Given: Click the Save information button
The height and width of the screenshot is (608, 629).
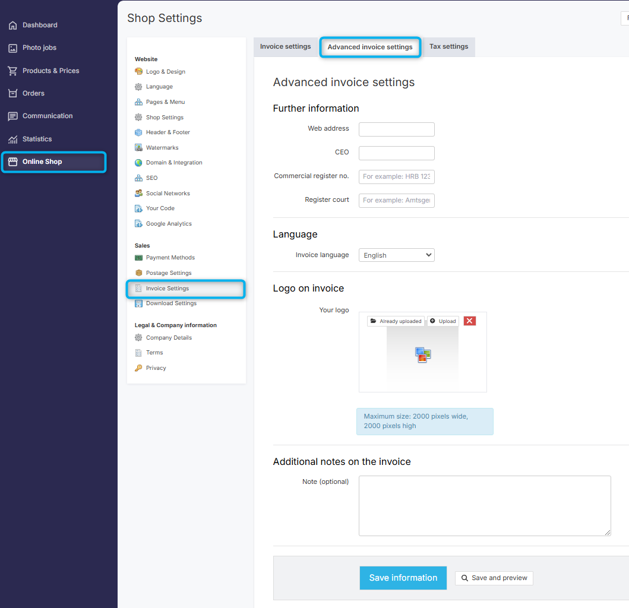Looking at the screenshot, I should 403,578.
